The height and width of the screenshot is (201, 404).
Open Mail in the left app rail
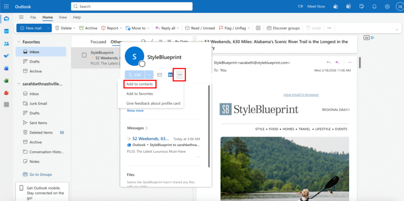[x=6, y=19]
